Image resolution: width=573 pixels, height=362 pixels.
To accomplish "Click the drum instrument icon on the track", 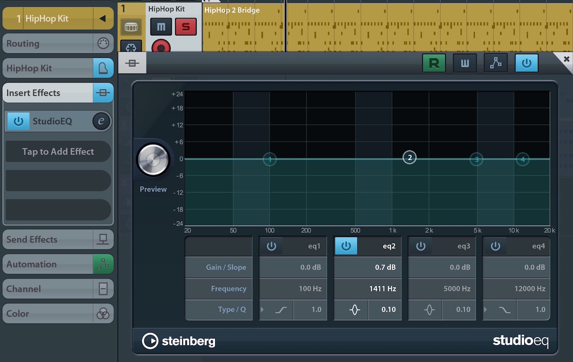I will pos(131,27).
